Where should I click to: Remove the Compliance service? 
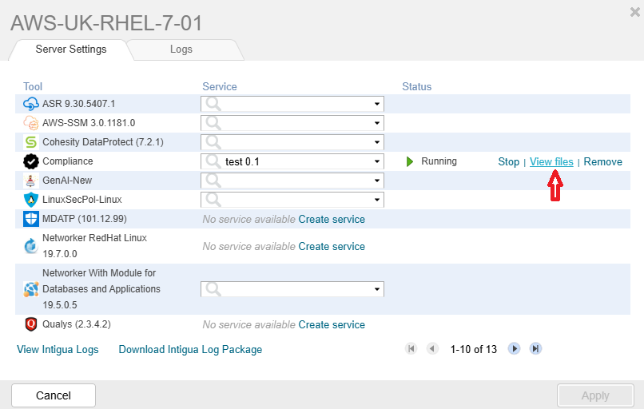[x=602, y=162]
